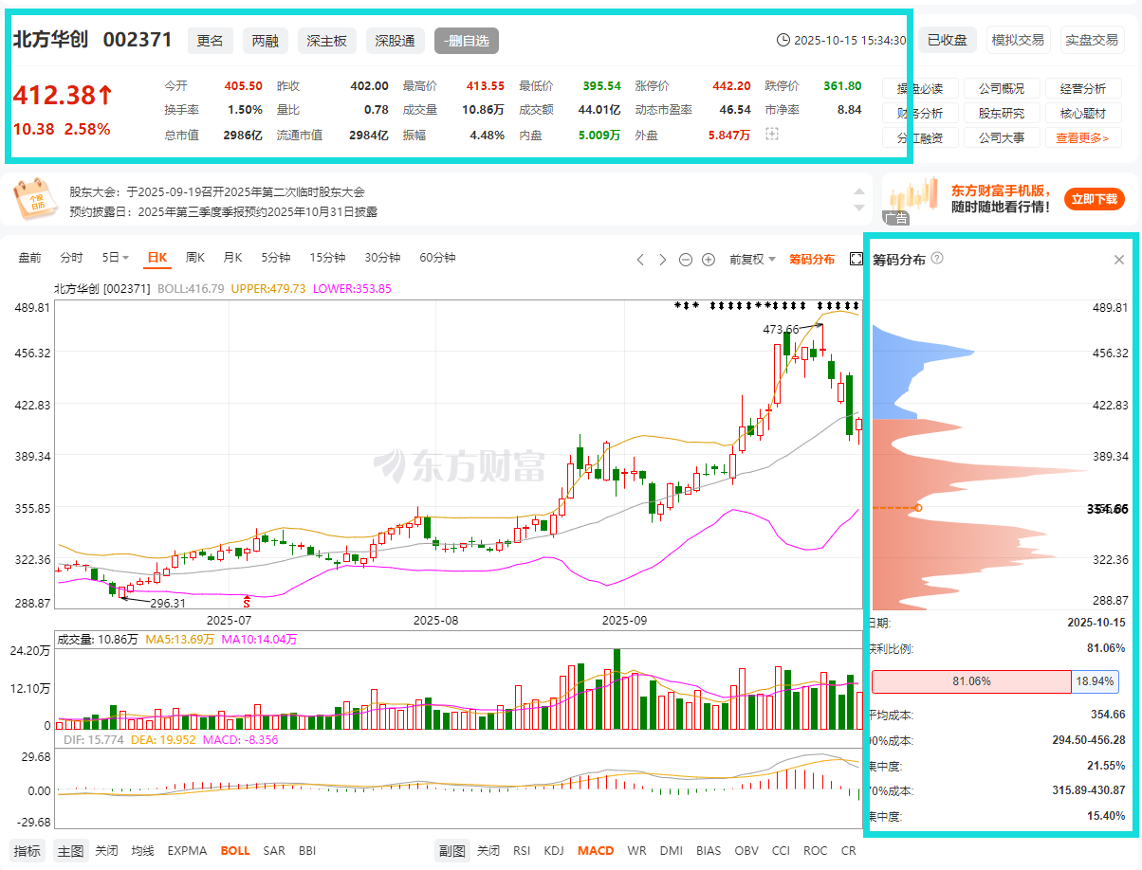Viewport: 1142px width, 870px height.
Task: Click the red S marker on the chart
Action: point(248,602)
